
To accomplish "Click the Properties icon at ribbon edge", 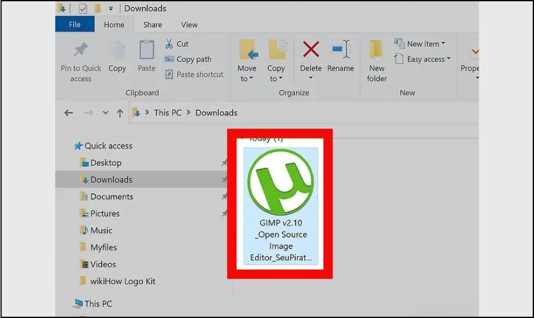I will tap(474, 51).
